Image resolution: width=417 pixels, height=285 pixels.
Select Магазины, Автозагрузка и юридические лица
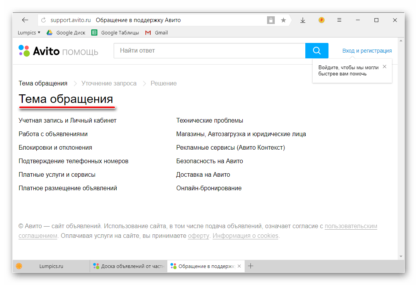241,134
